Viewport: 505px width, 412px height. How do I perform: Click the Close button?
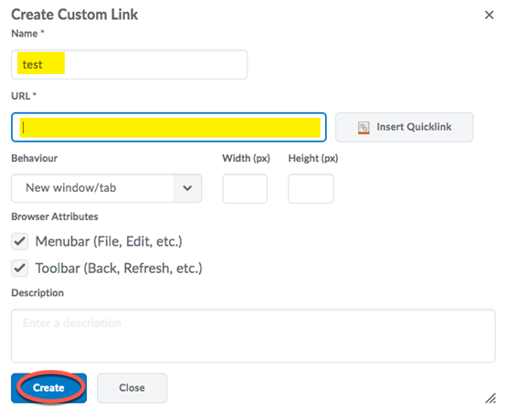pyautogui.click(x=132, y=388)
